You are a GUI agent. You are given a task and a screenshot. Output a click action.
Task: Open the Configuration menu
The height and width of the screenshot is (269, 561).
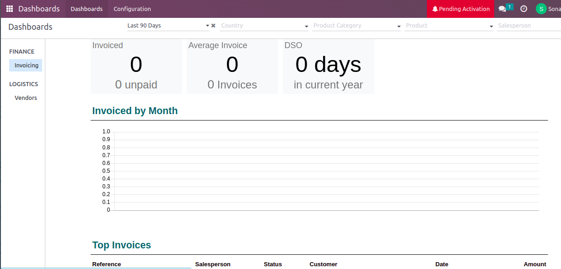point(132,9)
